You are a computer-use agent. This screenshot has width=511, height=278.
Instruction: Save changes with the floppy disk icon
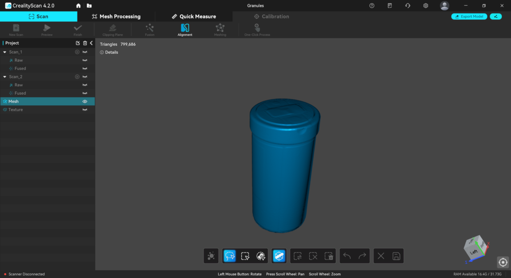tap(396, 256)
